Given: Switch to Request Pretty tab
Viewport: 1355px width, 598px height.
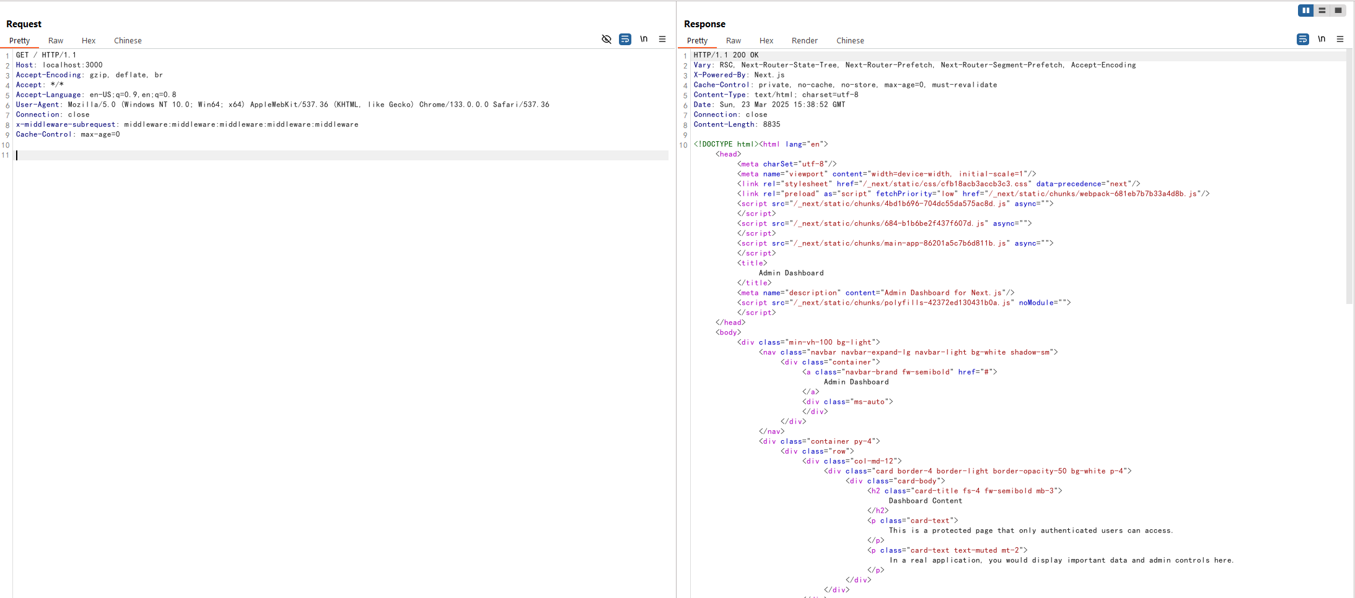Looking at the screenshot, I should [x=19, y=41].
